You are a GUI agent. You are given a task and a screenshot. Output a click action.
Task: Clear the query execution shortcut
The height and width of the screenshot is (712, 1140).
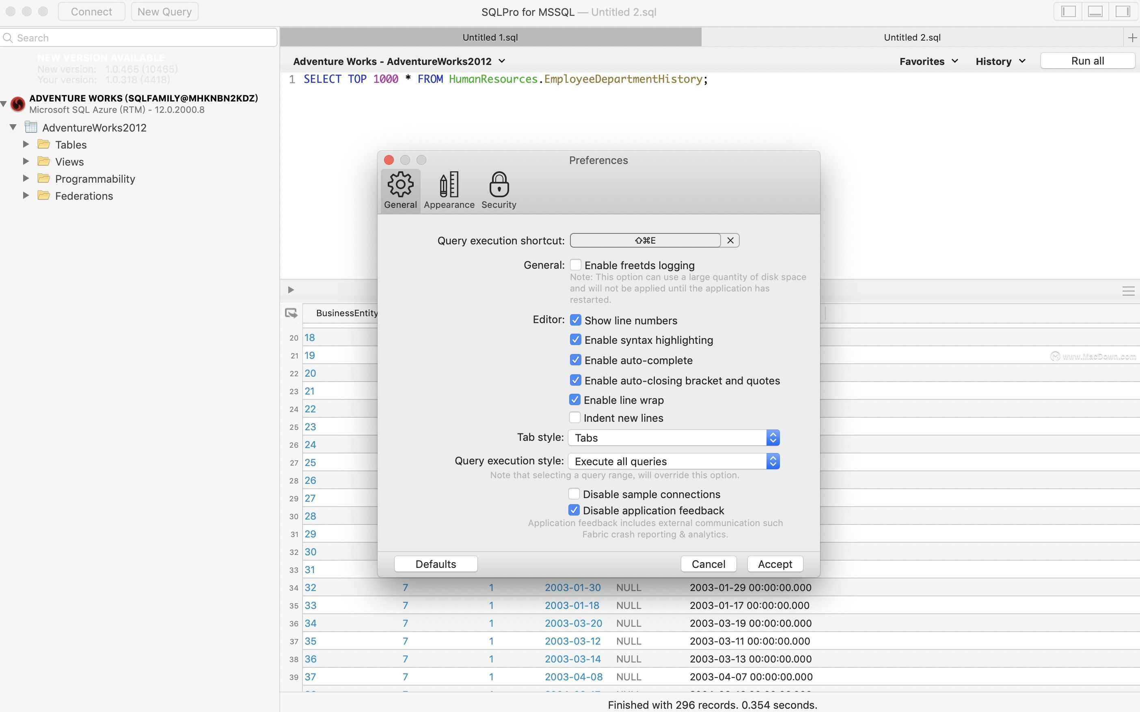(730, 241)
